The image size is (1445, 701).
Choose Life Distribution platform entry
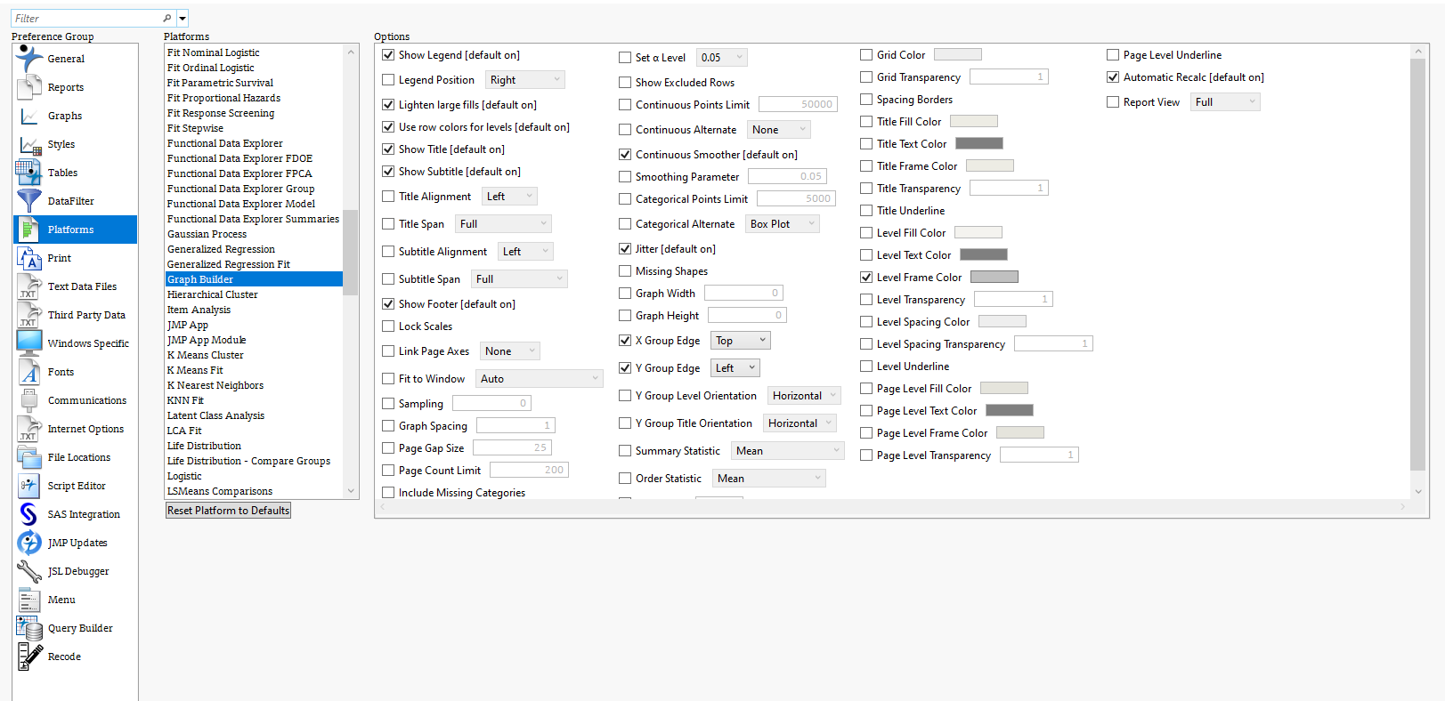pos(204,446)
